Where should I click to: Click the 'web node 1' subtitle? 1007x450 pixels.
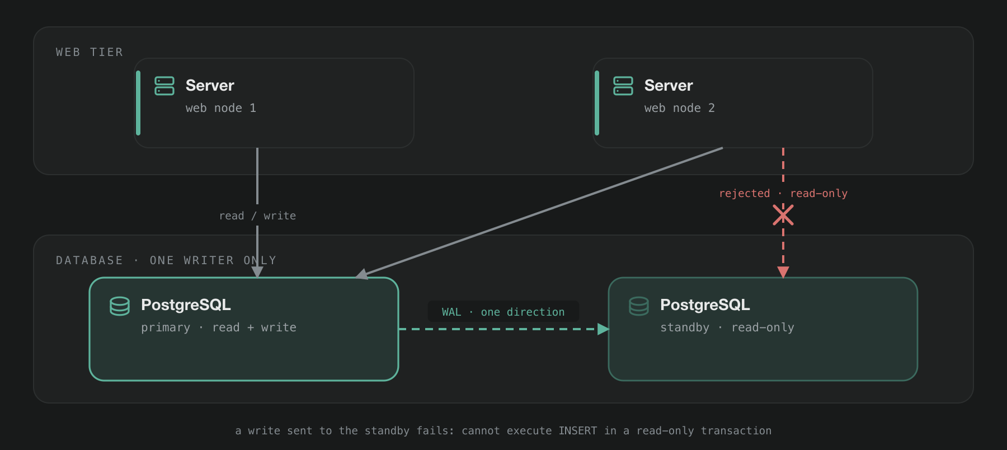click(x=221, y=108)
